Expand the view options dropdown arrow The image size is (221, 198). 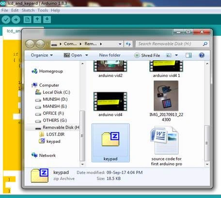point(176,55)
